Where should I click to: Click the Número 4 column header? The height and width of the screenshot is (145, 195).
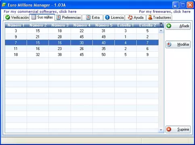(82, 25)
